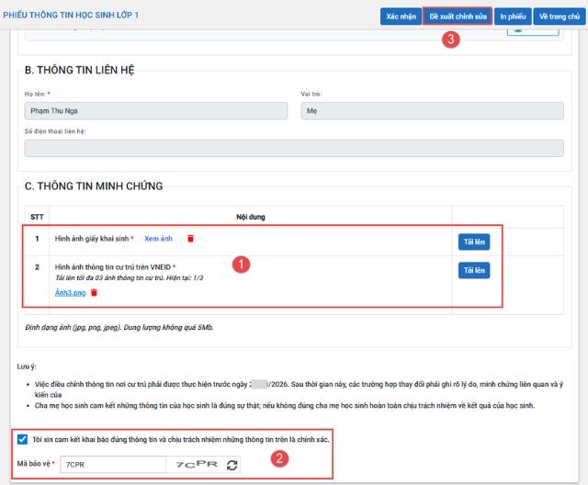Upload birth certificate with first Tải lên
This screenshot has width=588, height=485.
474,242
